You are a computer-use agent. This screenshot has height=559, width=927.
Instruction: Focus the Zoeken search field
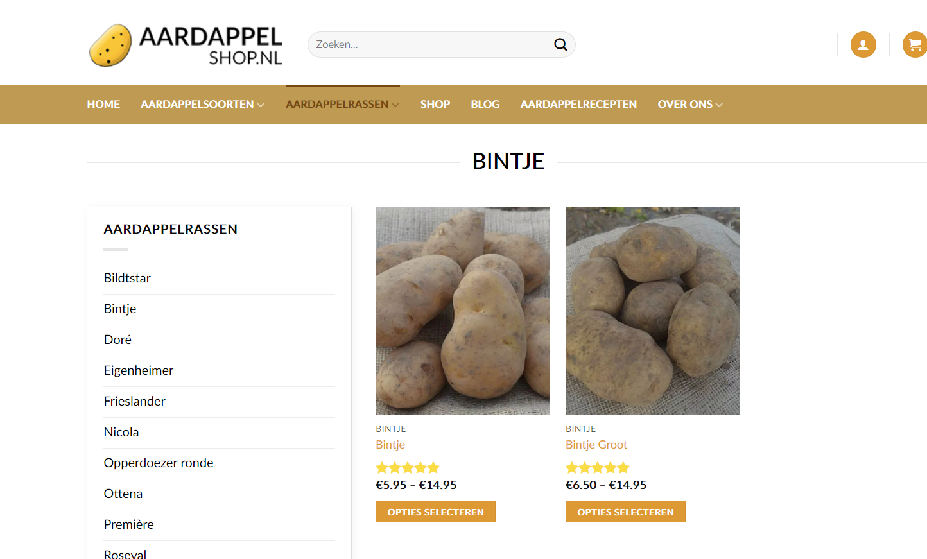click(430, 44)
